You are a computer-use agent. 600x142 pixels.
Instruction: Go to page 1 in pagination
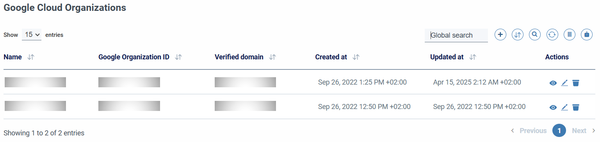[x=559, y=130]
